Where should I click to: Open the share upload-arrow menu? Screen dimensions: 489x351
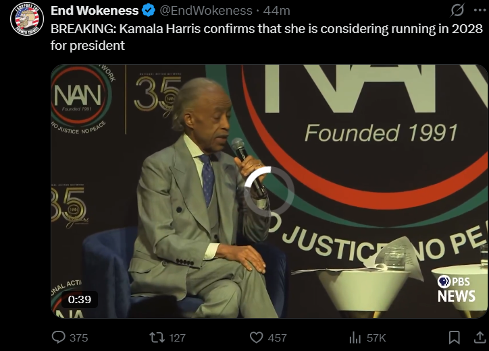pyautogui.click(x=480, y=338)
